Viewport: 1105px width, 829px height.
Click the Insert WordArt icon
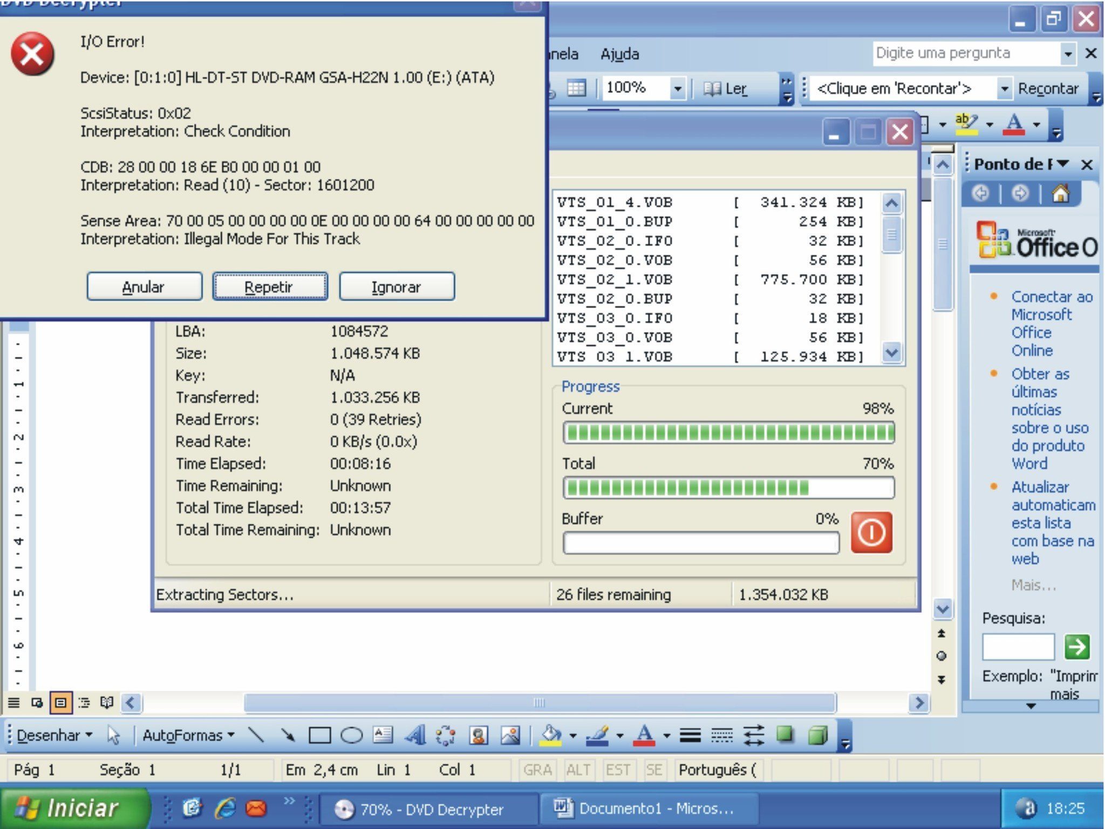coord(415,735)
